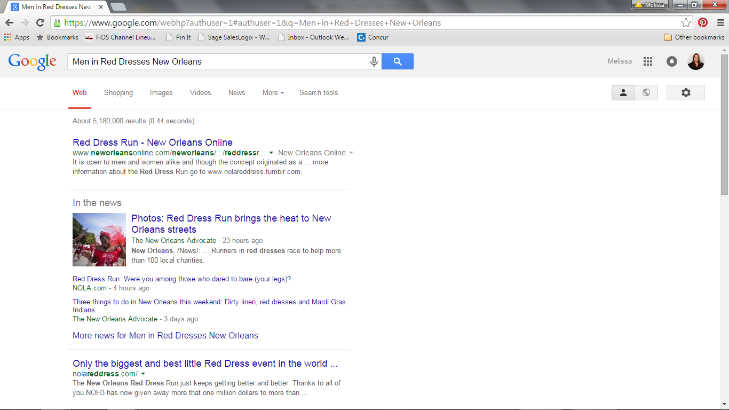Open New Orleans Online dropdown arrow
This screenshot has height=410, width=729.
[x=351, y=153]
